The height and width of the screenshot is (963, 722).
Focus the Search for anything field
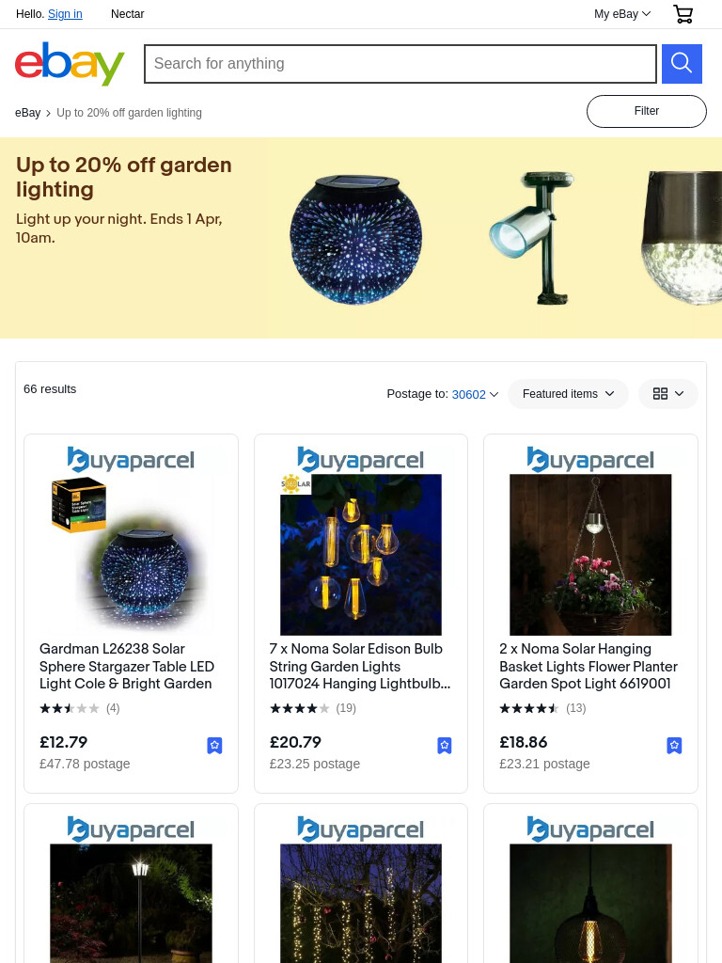point(400,64)
